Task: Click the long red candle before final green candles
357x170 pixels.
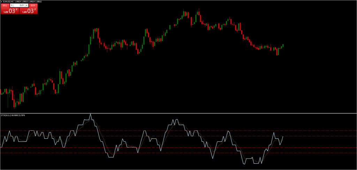Action: (x=278, y=51)
